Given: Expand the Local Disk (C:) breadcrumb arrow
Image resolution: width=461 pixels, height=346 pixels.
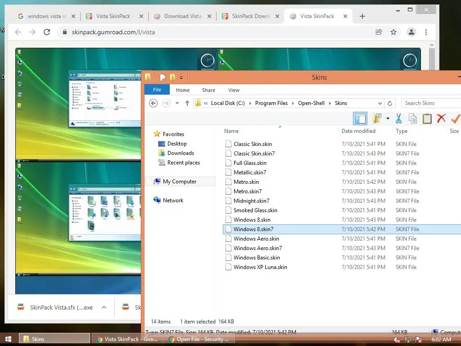Looking at the screenshot, I should click(x=250, y=103).
